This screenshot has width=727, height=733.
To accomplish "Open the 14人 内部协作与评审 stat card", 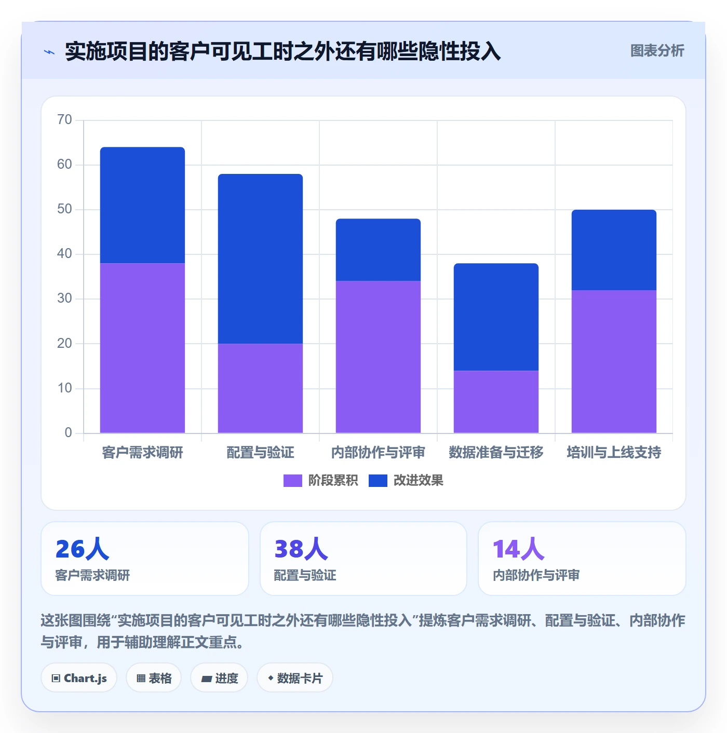I will [x=582, y=559].
